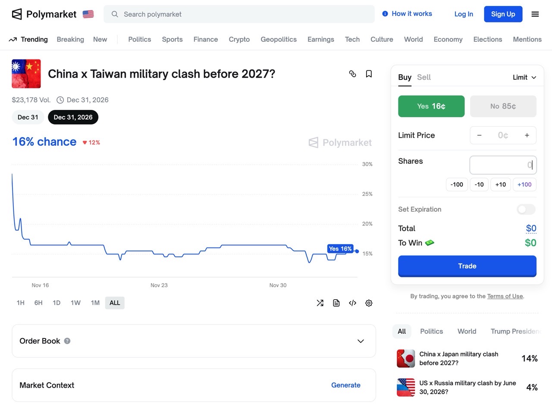
Task: Open the Limit order type dropdown
Action: [524, 77]
